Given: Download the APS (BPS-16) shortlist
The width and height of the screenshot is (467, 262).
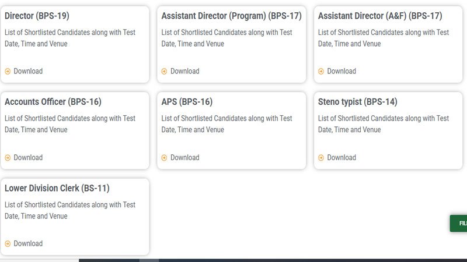Looking at the screenshot, I should pyautogui.click(x=184, y=158).
